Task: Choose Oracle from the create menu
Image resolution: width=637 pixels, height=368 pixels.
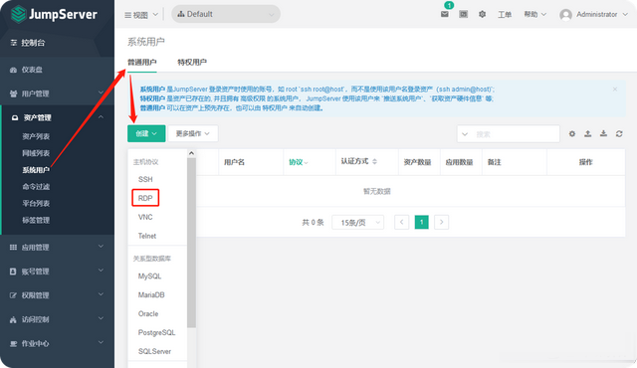Action: coord(148,313)
